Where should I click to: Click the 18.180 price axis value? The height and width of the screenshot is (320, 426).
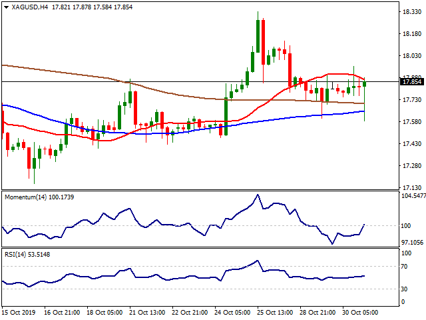412,34
